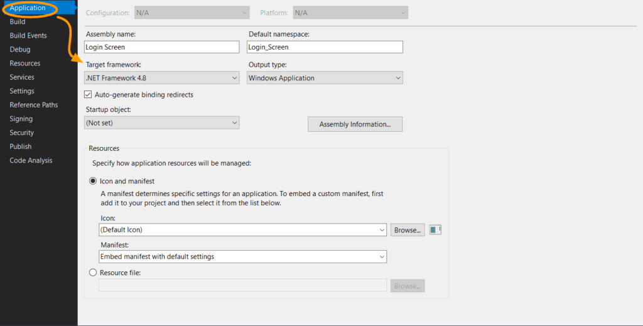Select the Icon and manifest radio button

pyautogui.click(x=93, y=181)
